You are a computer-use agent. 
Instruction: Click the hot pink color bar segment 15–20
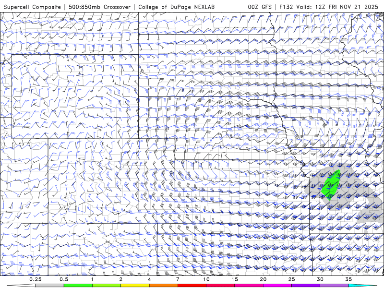coord(249,286)
